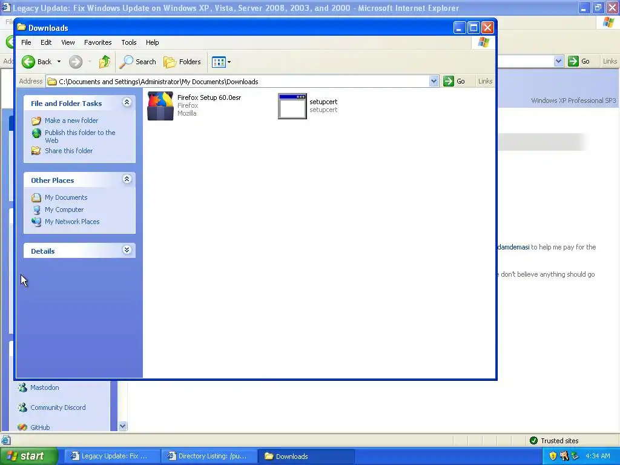Click Internet Explorer sidebar scroll down arrow
The image size is (620, 465).
pos(122,426)
